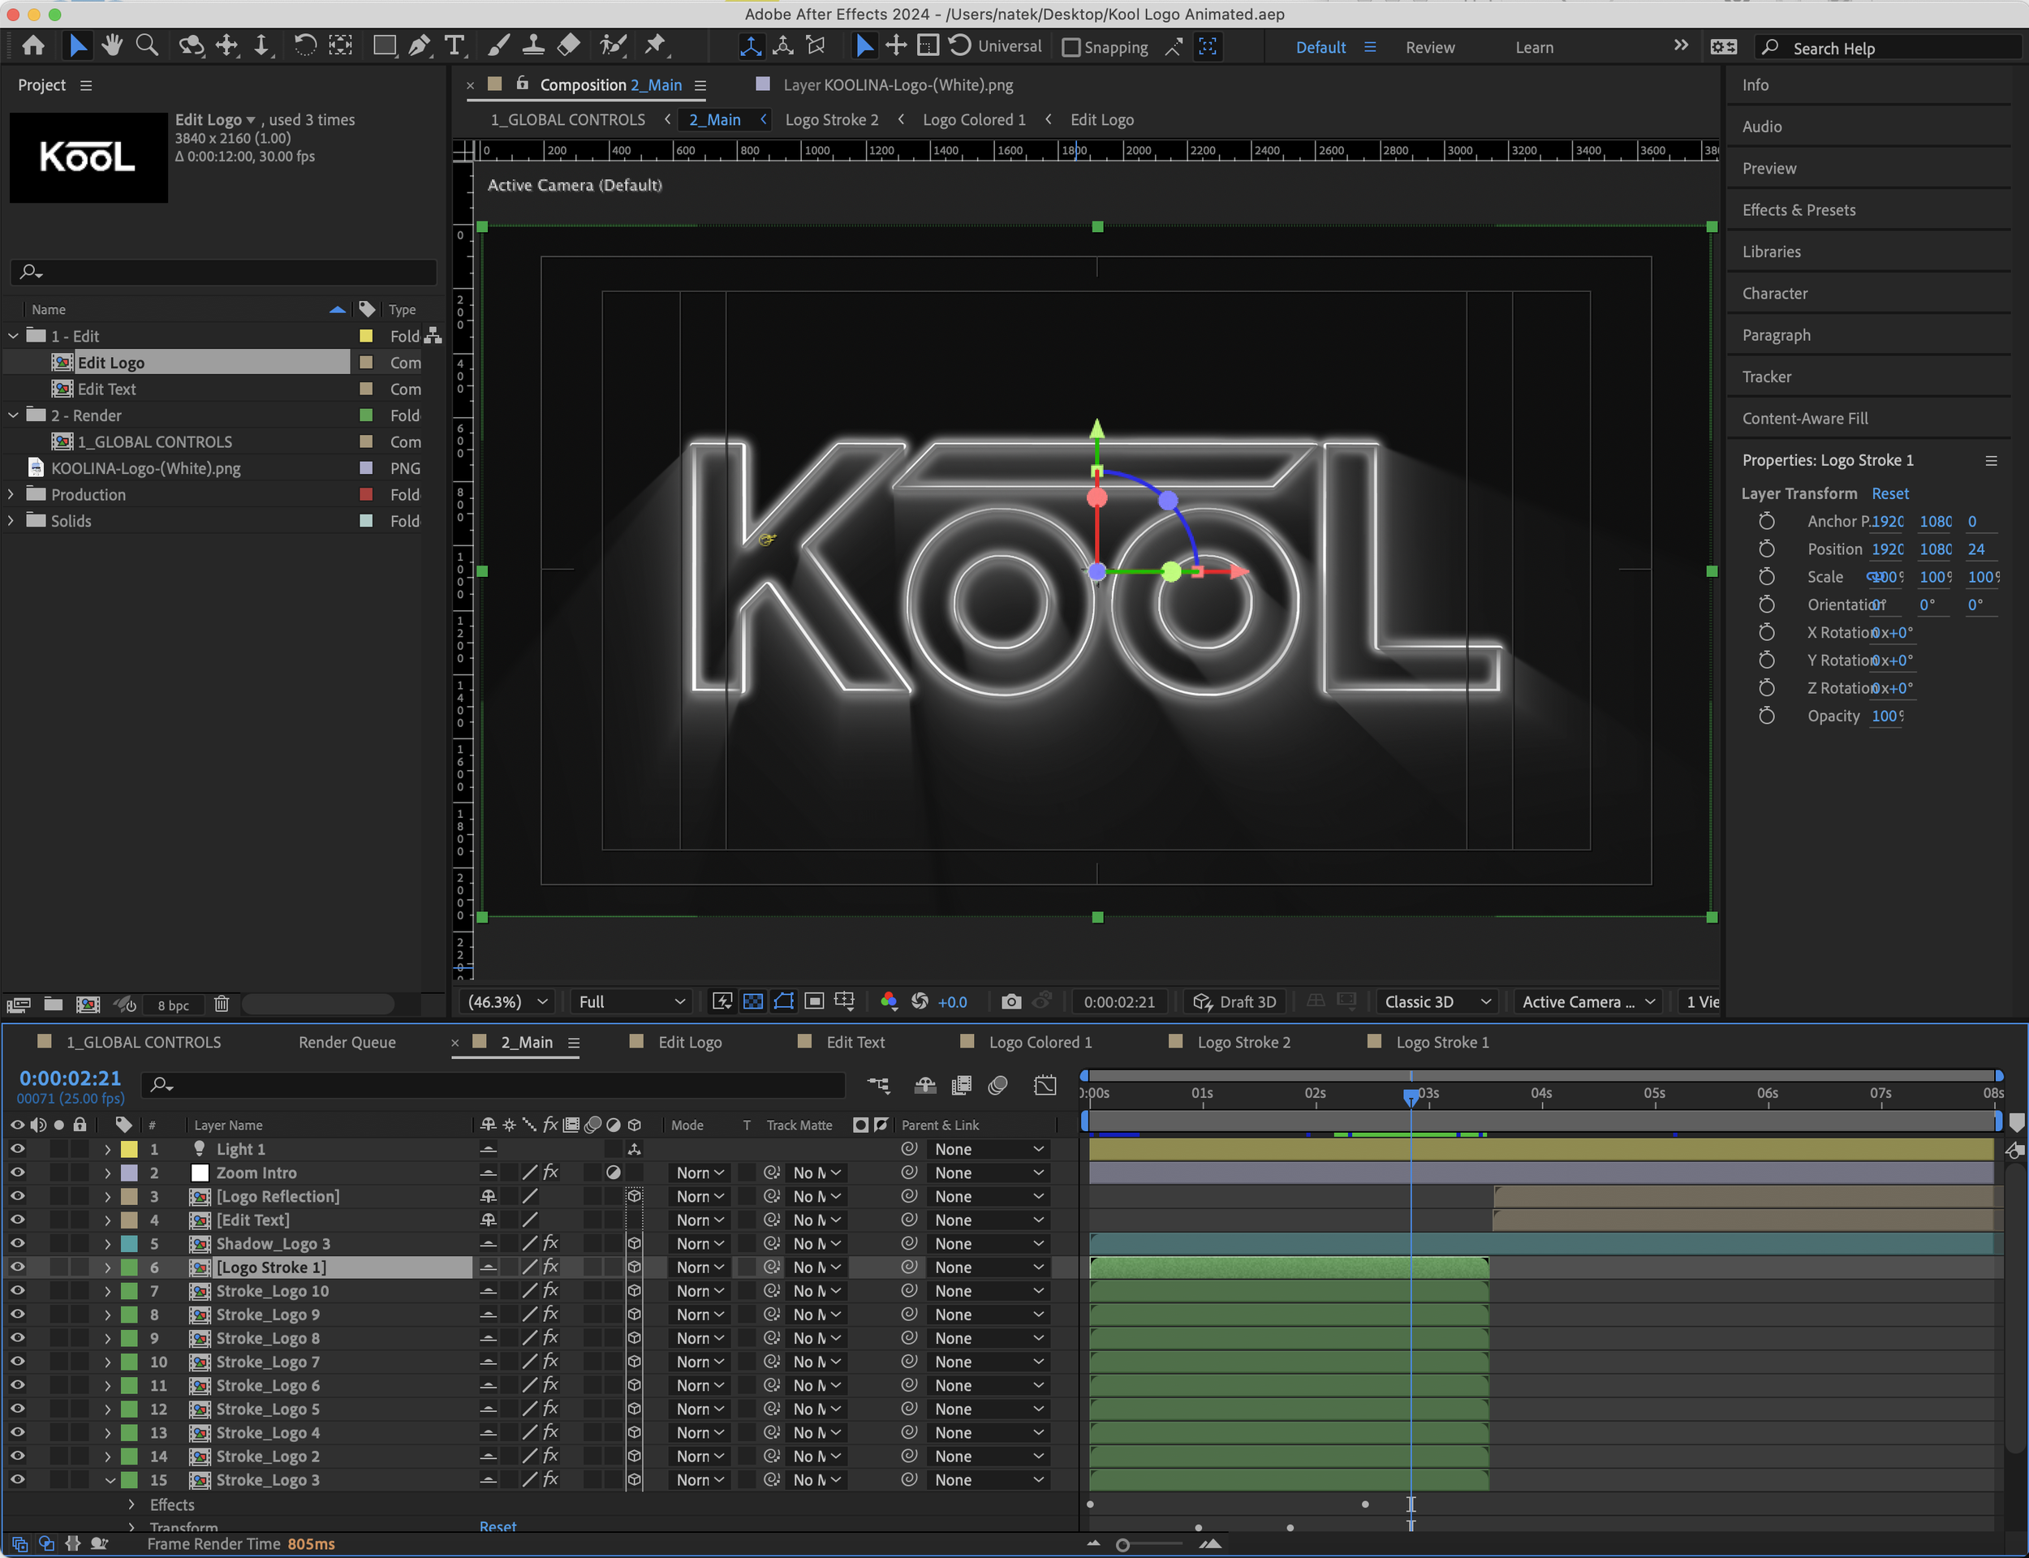Delete selected project item with trash icon
Image resolution: width=2029 pixels, height=1558 pixels.
[x=222, y=1004]
